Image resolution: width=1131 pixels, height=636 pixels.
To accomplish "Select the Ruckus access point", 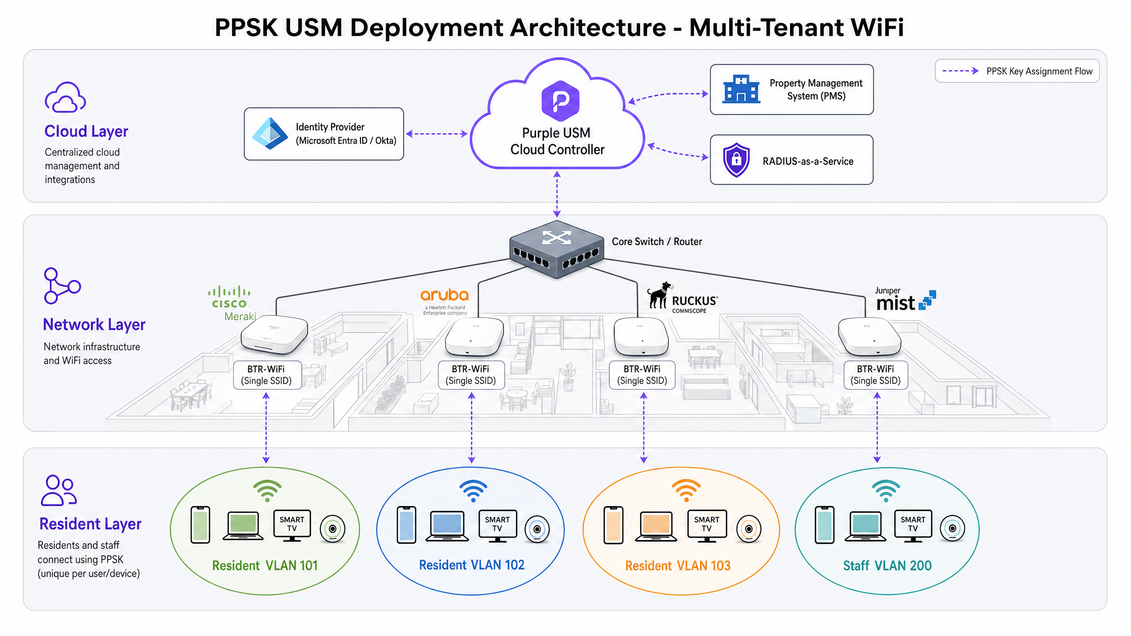I will 641,337.
